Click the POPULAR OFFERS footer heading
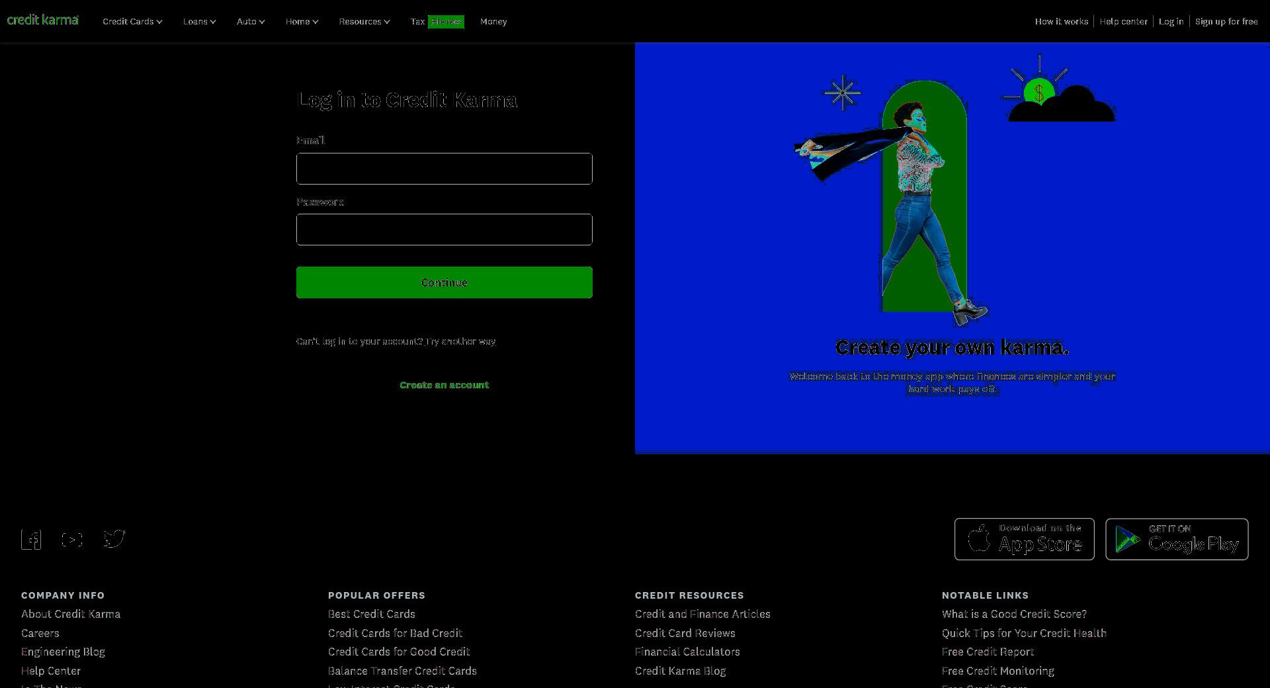 (376, 595)
